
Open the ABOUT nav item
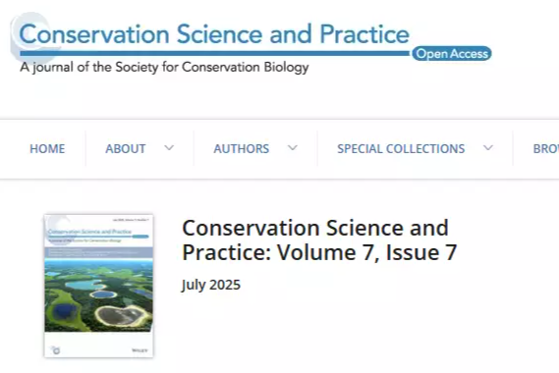126,148
